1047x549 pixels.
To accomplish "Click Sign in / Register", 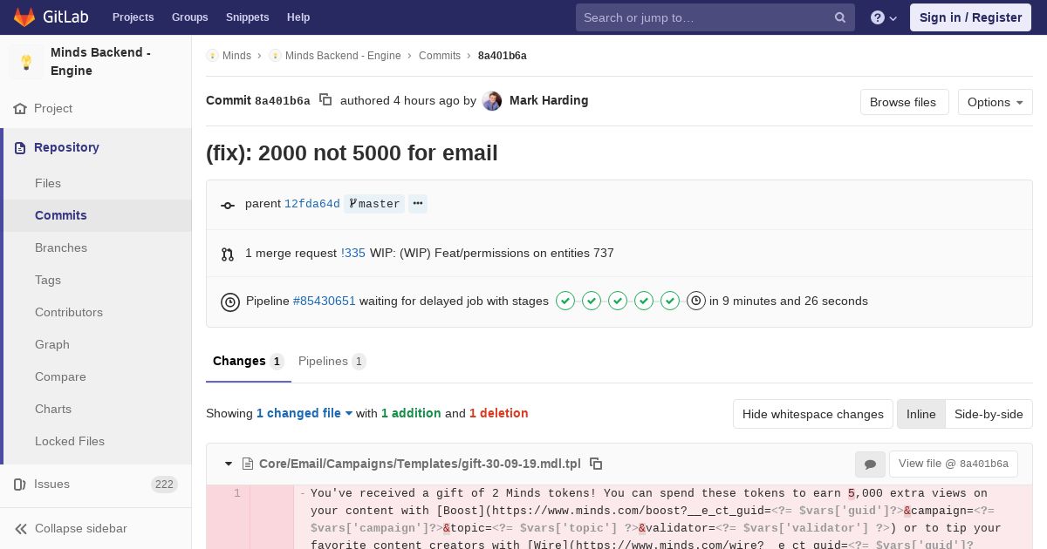I will 970,17.
